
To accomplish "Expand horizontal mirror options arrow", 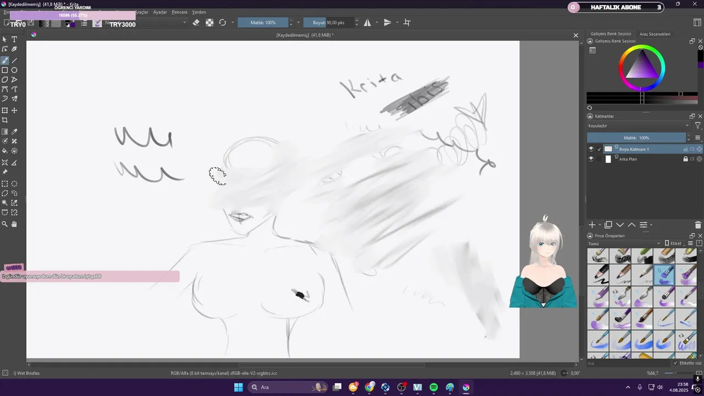I will coord(377,23).
